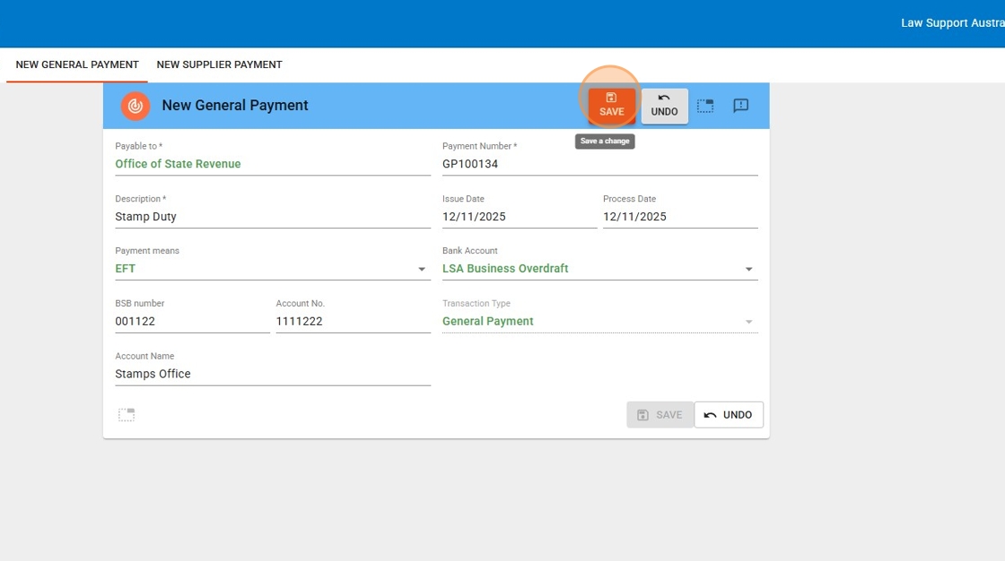Select the New General Payment tab
The height and width of the screenshot is (561, 1005).
[x=77, y=65]
